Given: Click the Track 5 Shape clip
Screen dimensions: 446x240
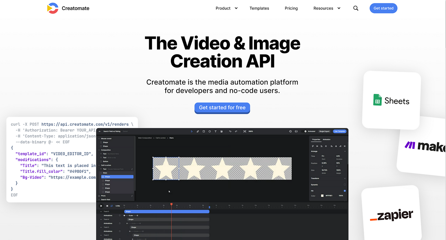Looking at the screenshot, I should tap(167, 212).
